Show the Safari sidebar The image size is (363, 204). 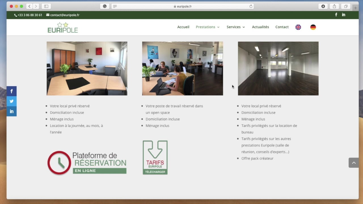(46, 6)
